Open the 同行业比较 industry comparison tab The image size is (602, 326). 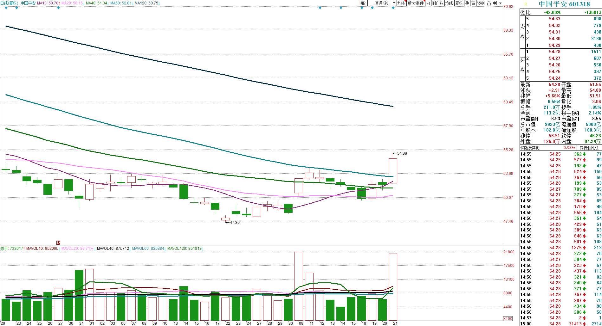click(x=589, y=148)
